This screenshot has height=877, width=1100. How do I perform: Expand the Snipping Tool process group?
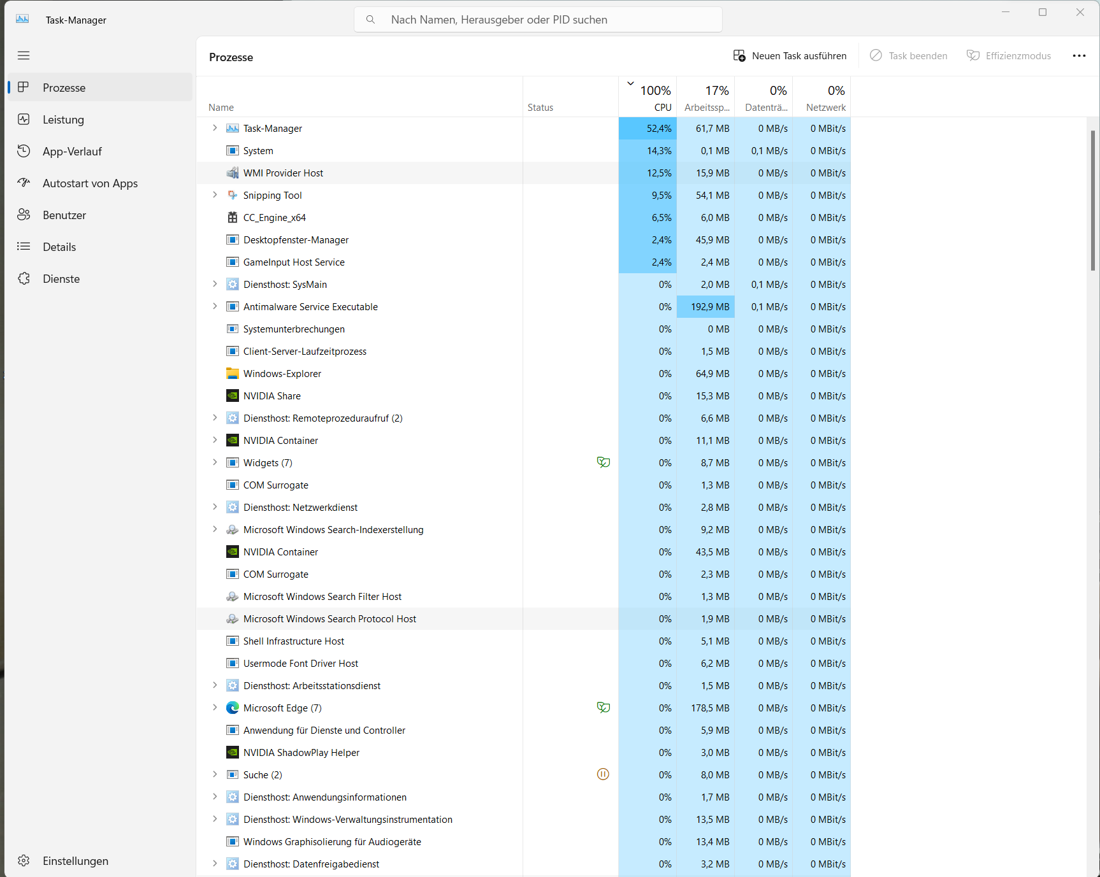215,195
